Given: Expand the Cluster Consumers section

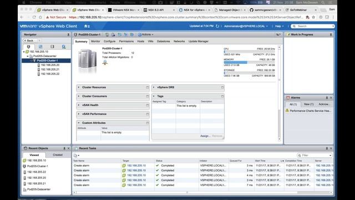Looking at the screenshot, I should click(79, 96).
